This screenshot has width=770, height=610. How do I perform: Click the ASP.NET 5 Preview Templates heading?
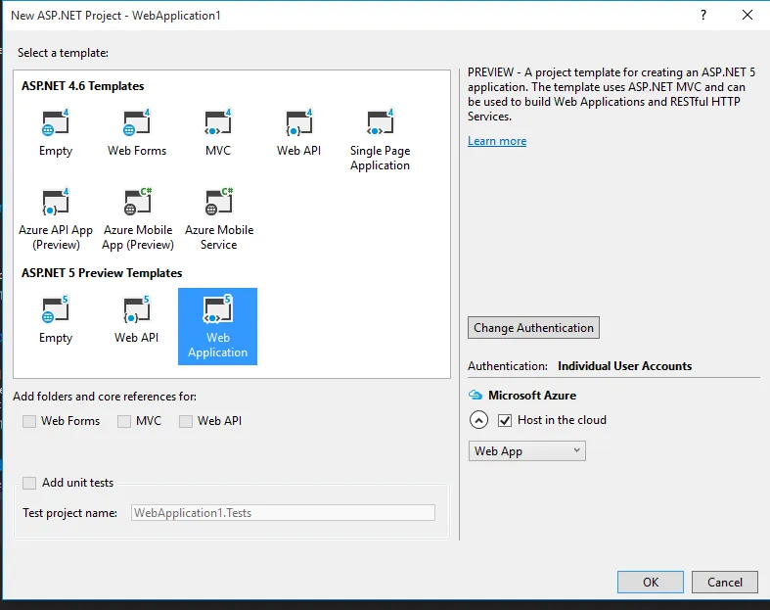coord(102,273)
